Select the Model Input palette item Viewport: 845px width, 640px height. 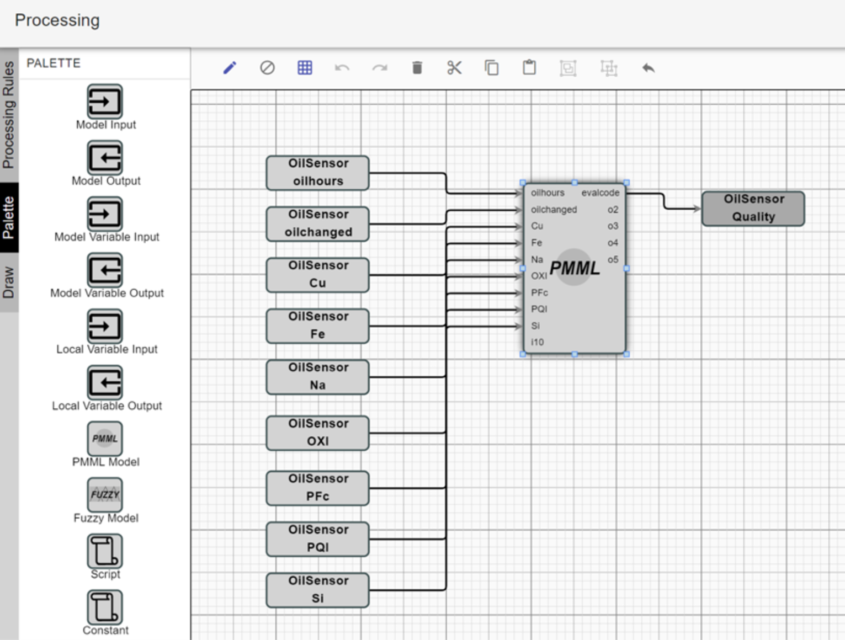click(x=105, y=101)
